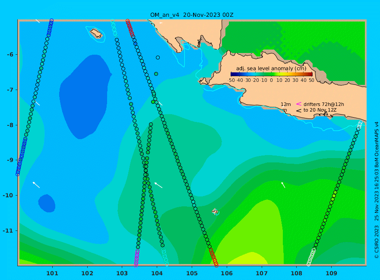Click latitude axis label -7
Image resolution: width=380 pixels, height=280 pixels.
pyautogui.click(x=10, y=90)
